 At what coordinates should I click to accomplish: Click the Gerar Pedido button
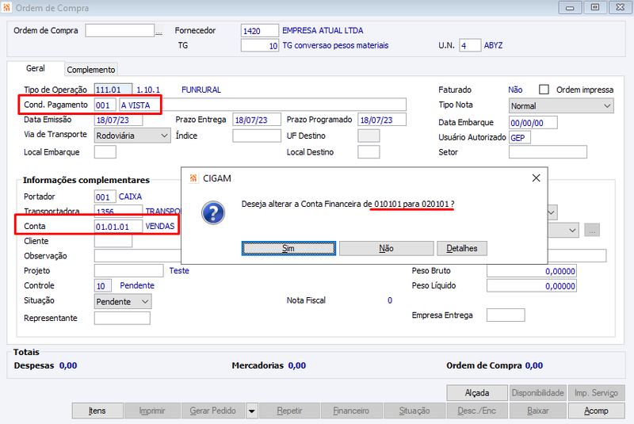pos(213,411)
